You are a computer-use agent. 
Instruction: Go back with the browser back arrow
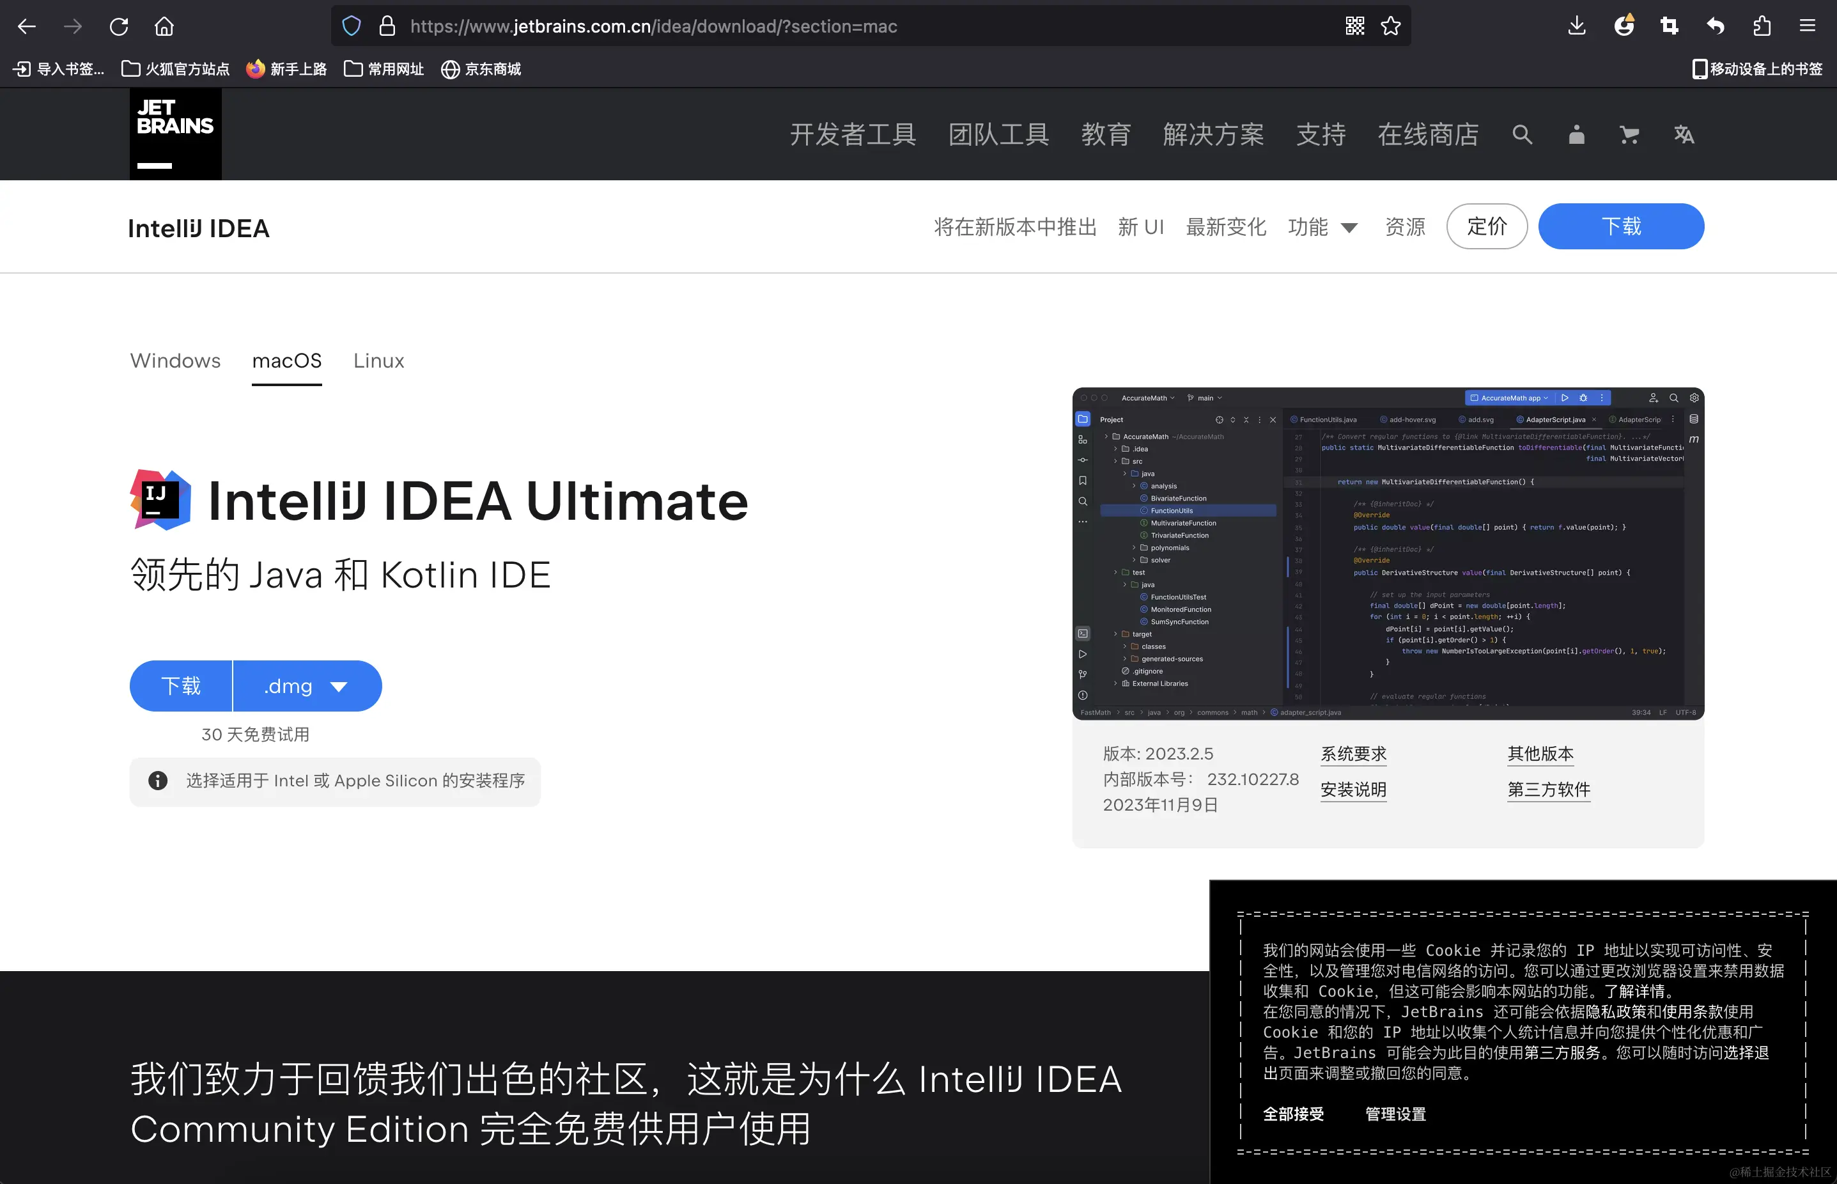(27, 27)
